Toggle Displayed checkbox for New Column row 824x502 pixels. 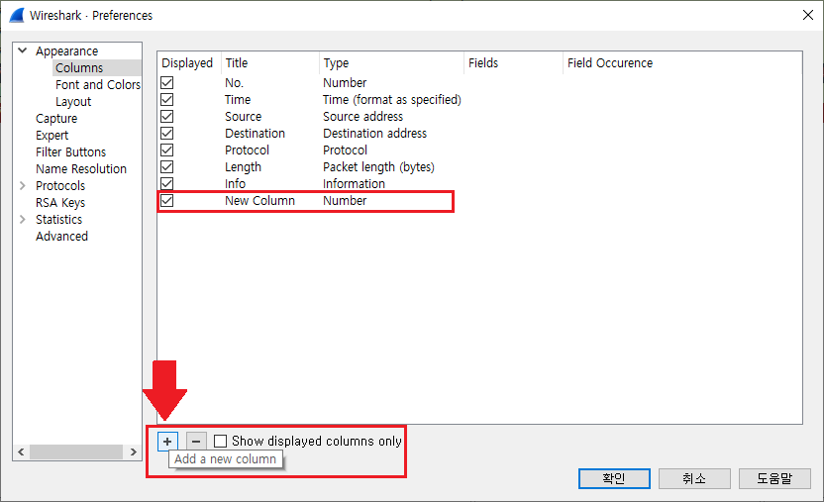(167, 201)
